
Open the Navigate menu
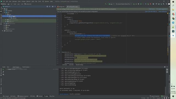(x=15, y=1)
